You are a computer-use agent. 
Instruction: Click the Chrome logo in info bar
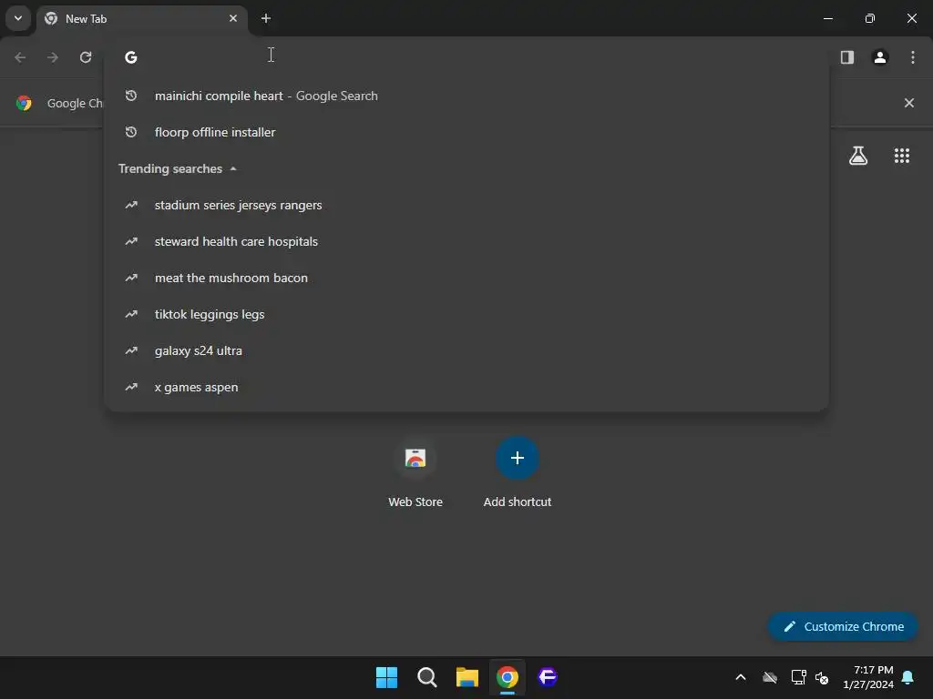(24, 103)
